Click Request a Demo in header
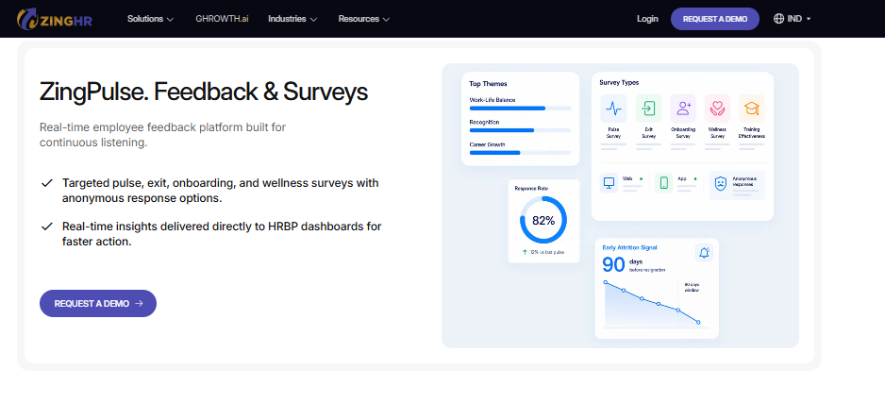Screen dimensions: 885x420 (x=714, y=19)
